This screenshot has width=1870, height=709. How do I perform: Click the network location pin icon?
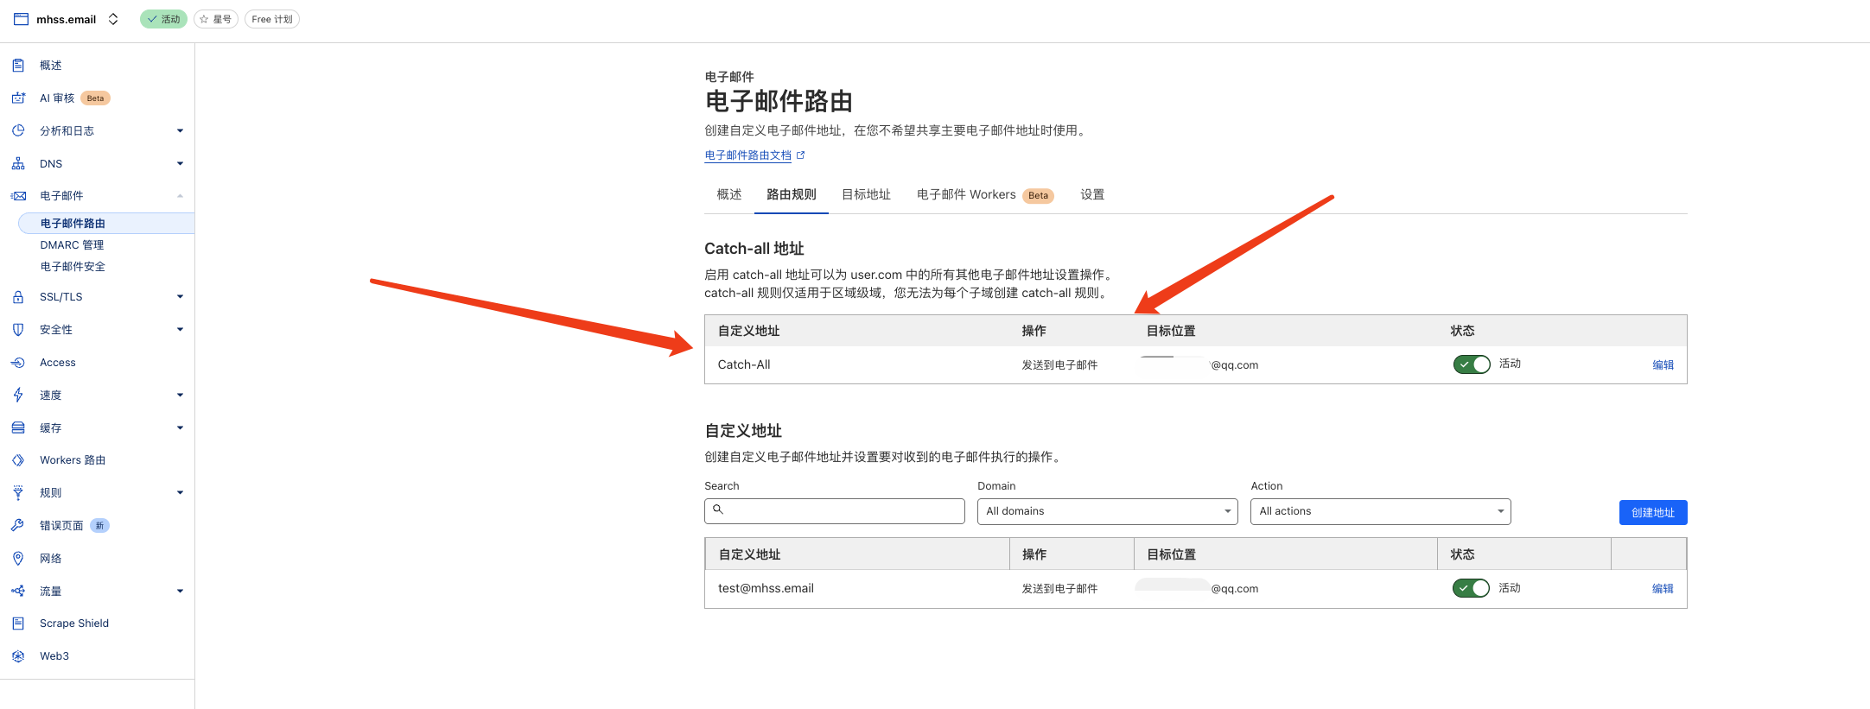18,559
